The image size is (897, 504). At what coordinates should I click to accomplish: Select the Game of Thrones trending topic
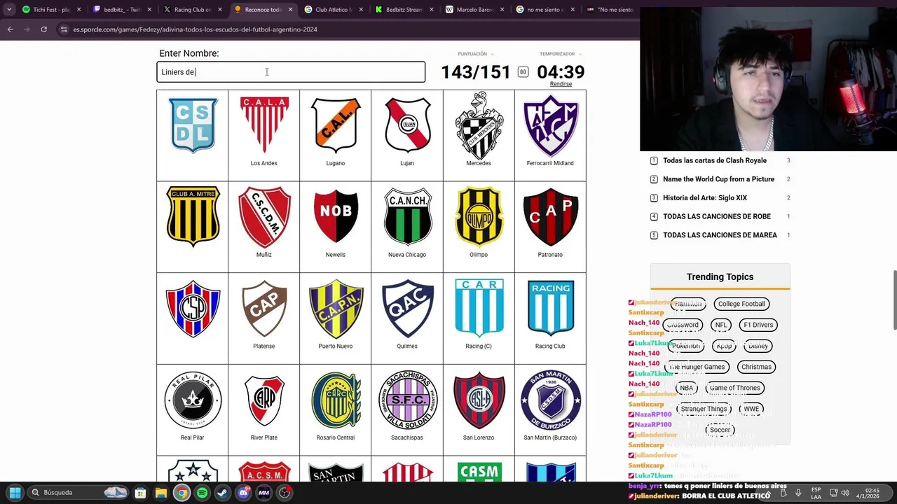pos(734,388)
